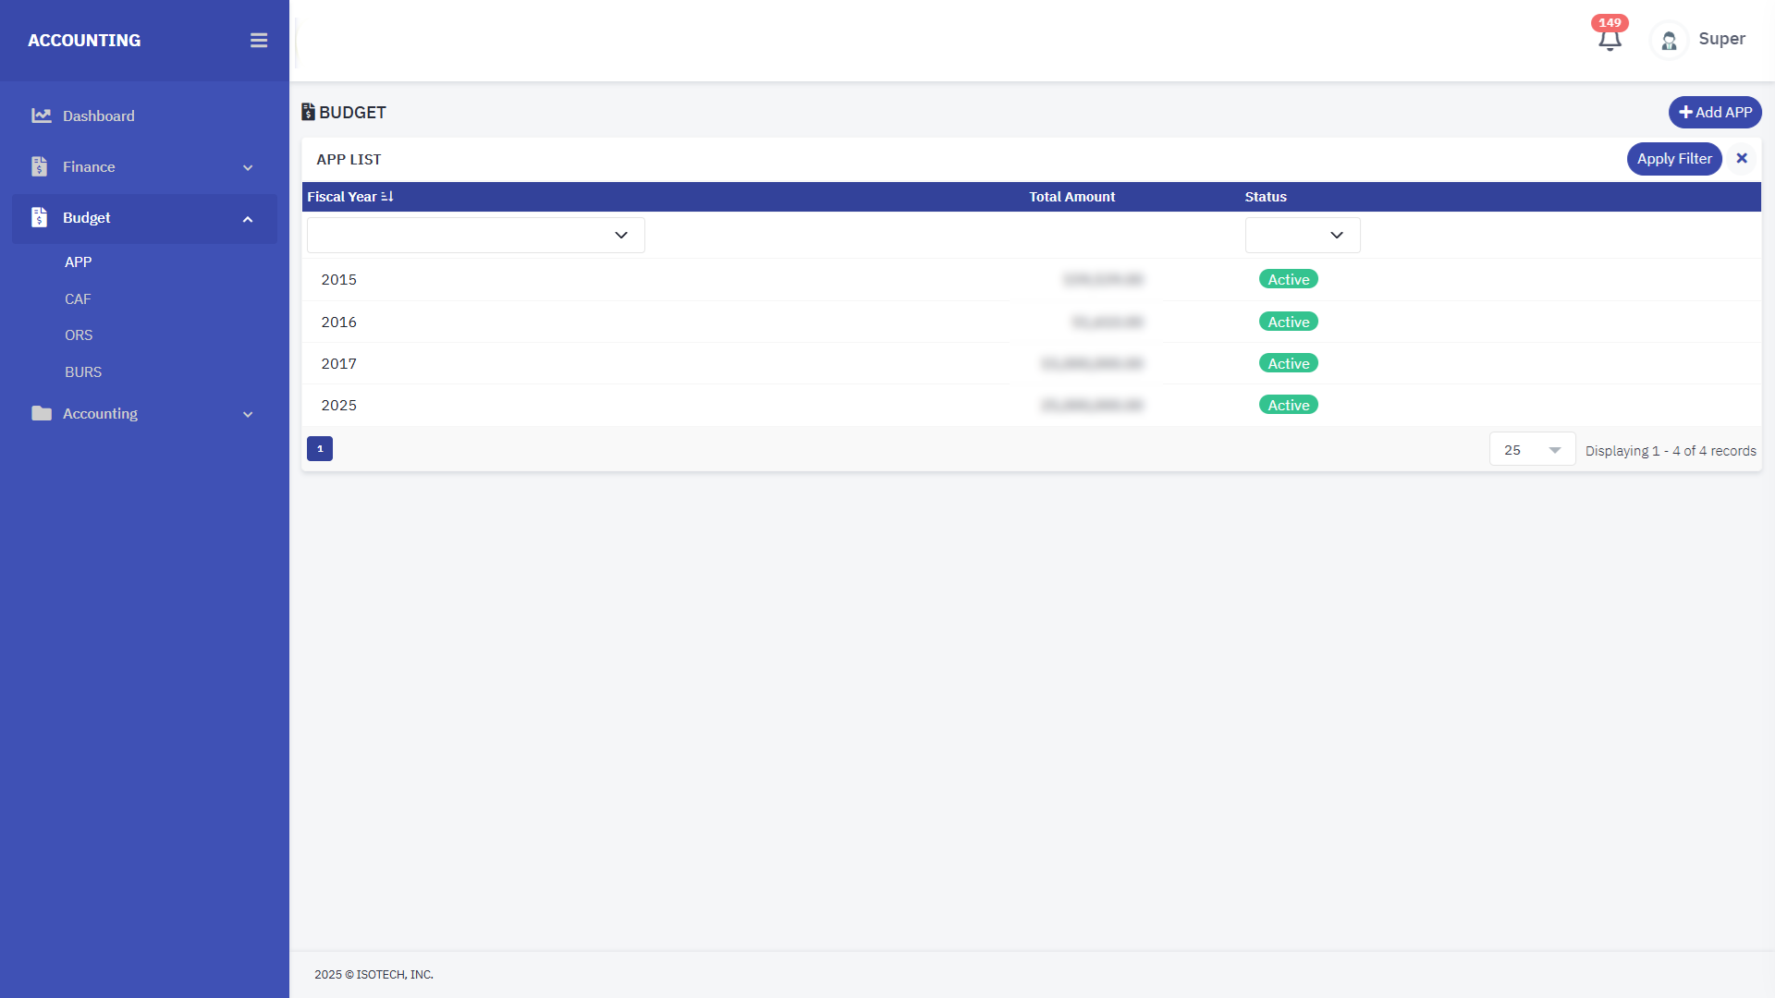
Task: Click the Add APP button
Action: click(x=1715, y=112)
